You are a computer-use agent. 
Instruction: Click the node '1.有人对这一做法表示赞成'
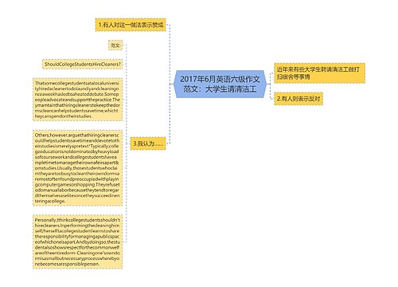(131, 25)
